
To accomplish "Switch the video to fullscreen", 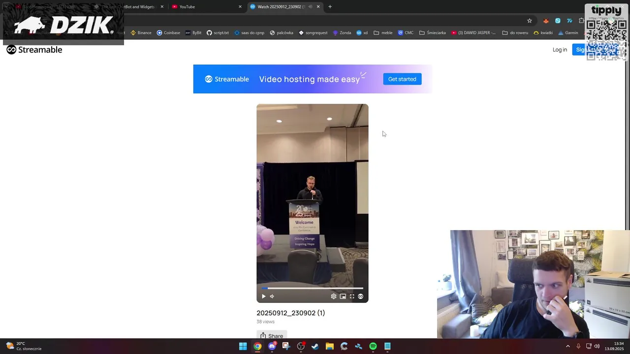I will coord(352,296).
